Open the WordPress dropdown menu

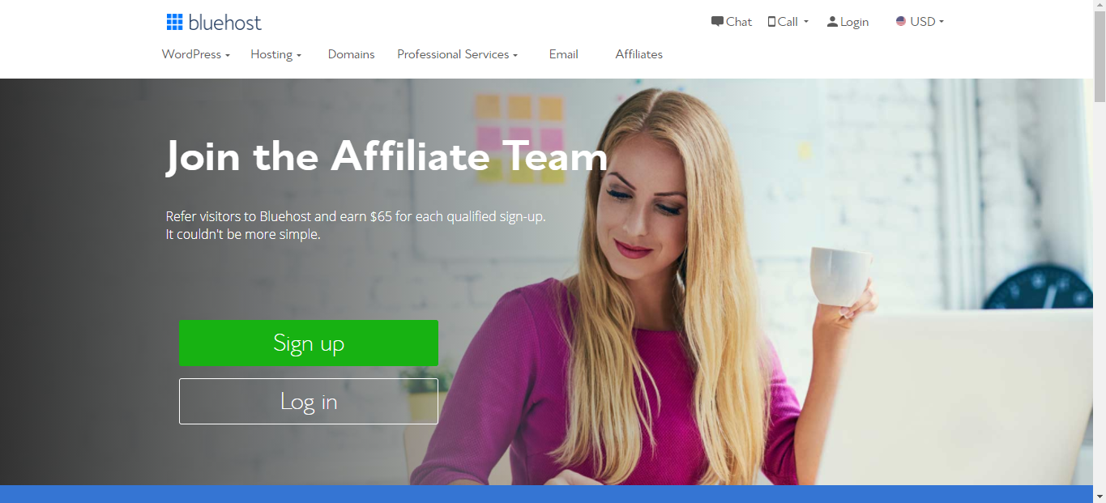[196, 54]
